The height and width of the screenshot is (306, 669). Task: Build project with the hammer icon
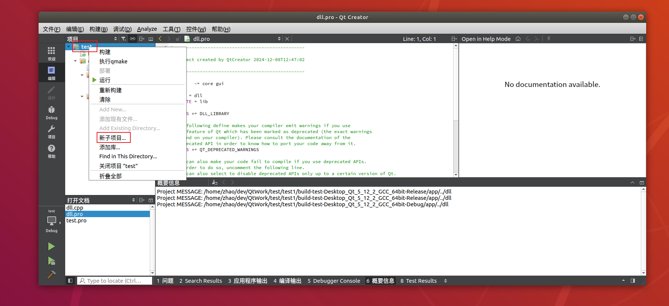tap(51, 274)
